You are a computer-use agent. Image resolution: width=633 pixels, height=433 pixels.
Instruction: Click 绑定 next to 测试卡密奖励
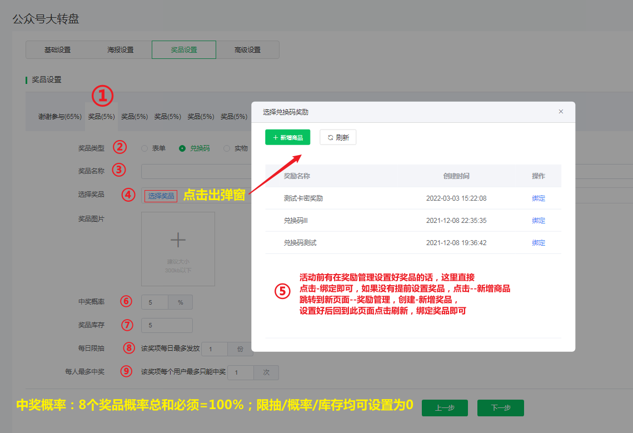[539, 197]
